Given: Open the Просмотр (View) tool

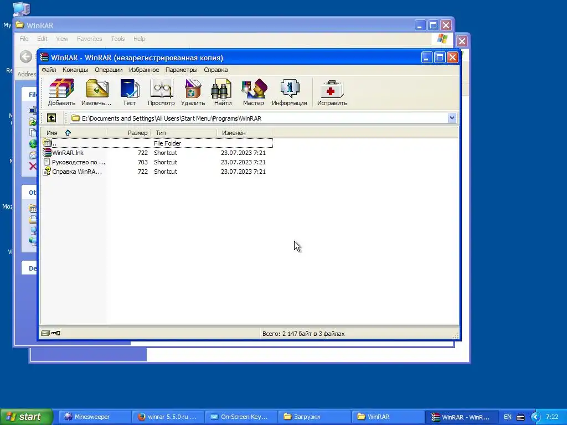Looking at the screenshot, I should (x=161, y=92).
